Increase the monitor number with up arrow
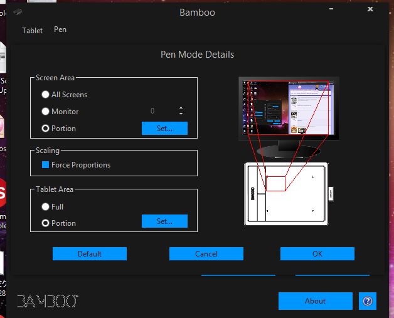 181,108
